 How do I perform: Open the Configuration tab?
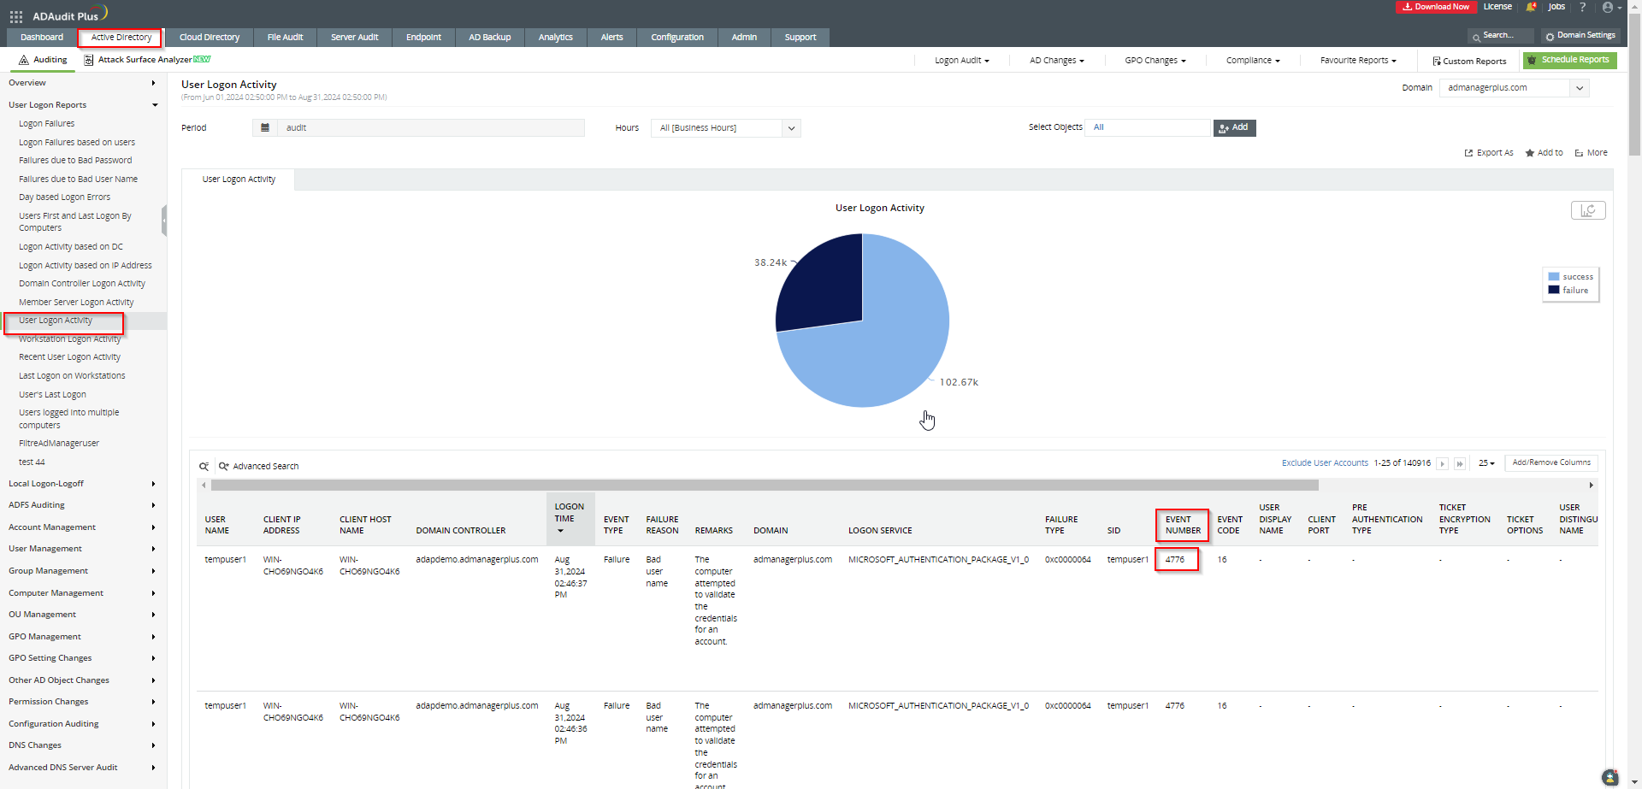coord(677,38)
